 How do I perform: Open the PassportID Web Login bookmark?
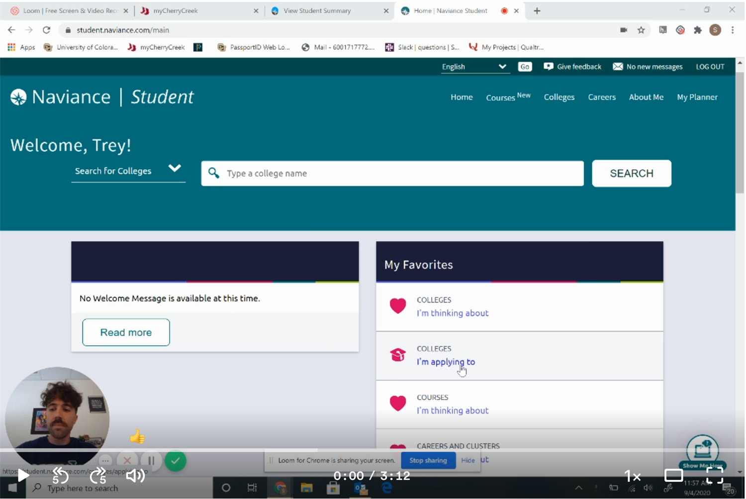[254, 47]
